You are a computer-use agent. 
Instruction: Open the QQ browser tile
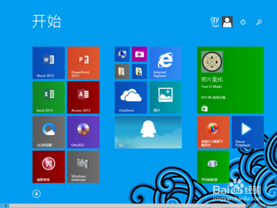(x=49, y=132)
